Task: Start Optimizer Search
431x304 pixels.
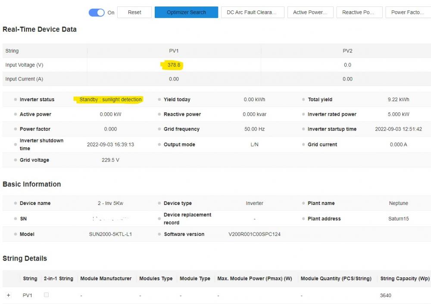Action: [186, 12]
